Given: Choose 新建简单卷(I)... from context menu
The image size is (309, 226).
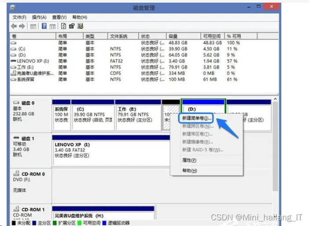Looking at the screenshot, I should pyautogui.click(x=196, y=118).
